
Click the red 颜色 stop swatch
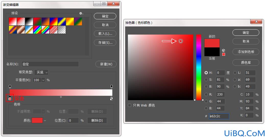click(x=37, y=121)
